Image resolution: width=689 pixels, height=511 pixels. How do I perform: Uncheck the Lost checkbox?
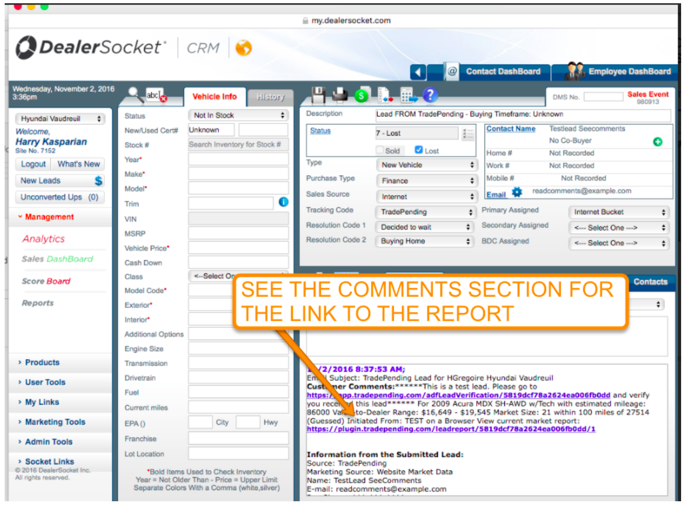[419, 150]
